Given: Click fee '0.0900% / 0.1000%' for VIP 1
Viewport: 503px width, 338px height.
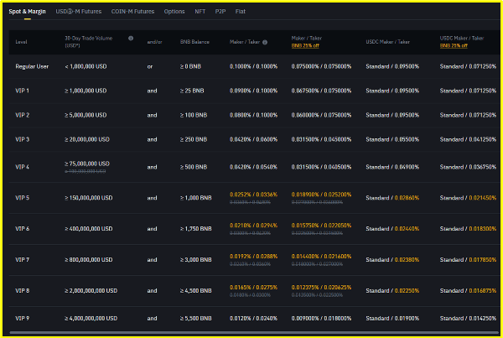Looking at the screenshot, I should [253, 91].
